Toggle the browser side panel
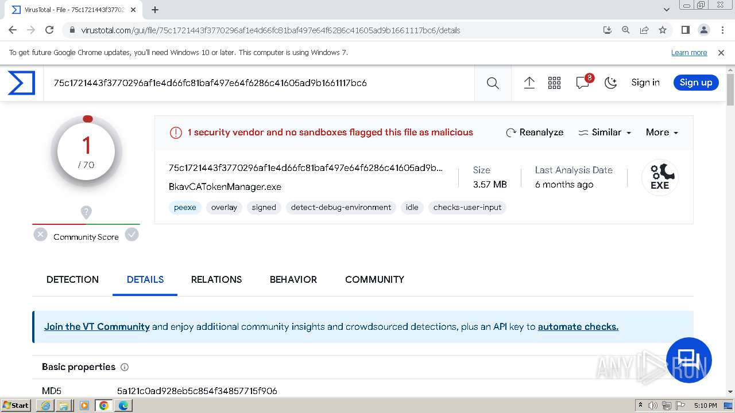The width and height of the screenshot is (735, 413). (685, 30)
